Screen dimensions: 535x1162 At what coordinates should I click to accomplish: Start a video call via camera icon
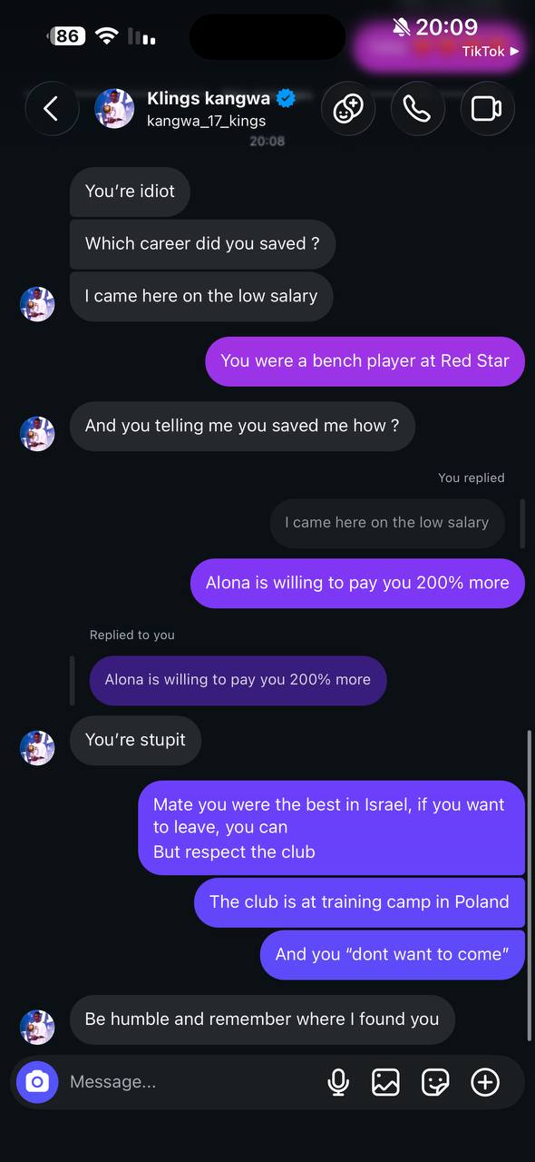pos(487,109)
